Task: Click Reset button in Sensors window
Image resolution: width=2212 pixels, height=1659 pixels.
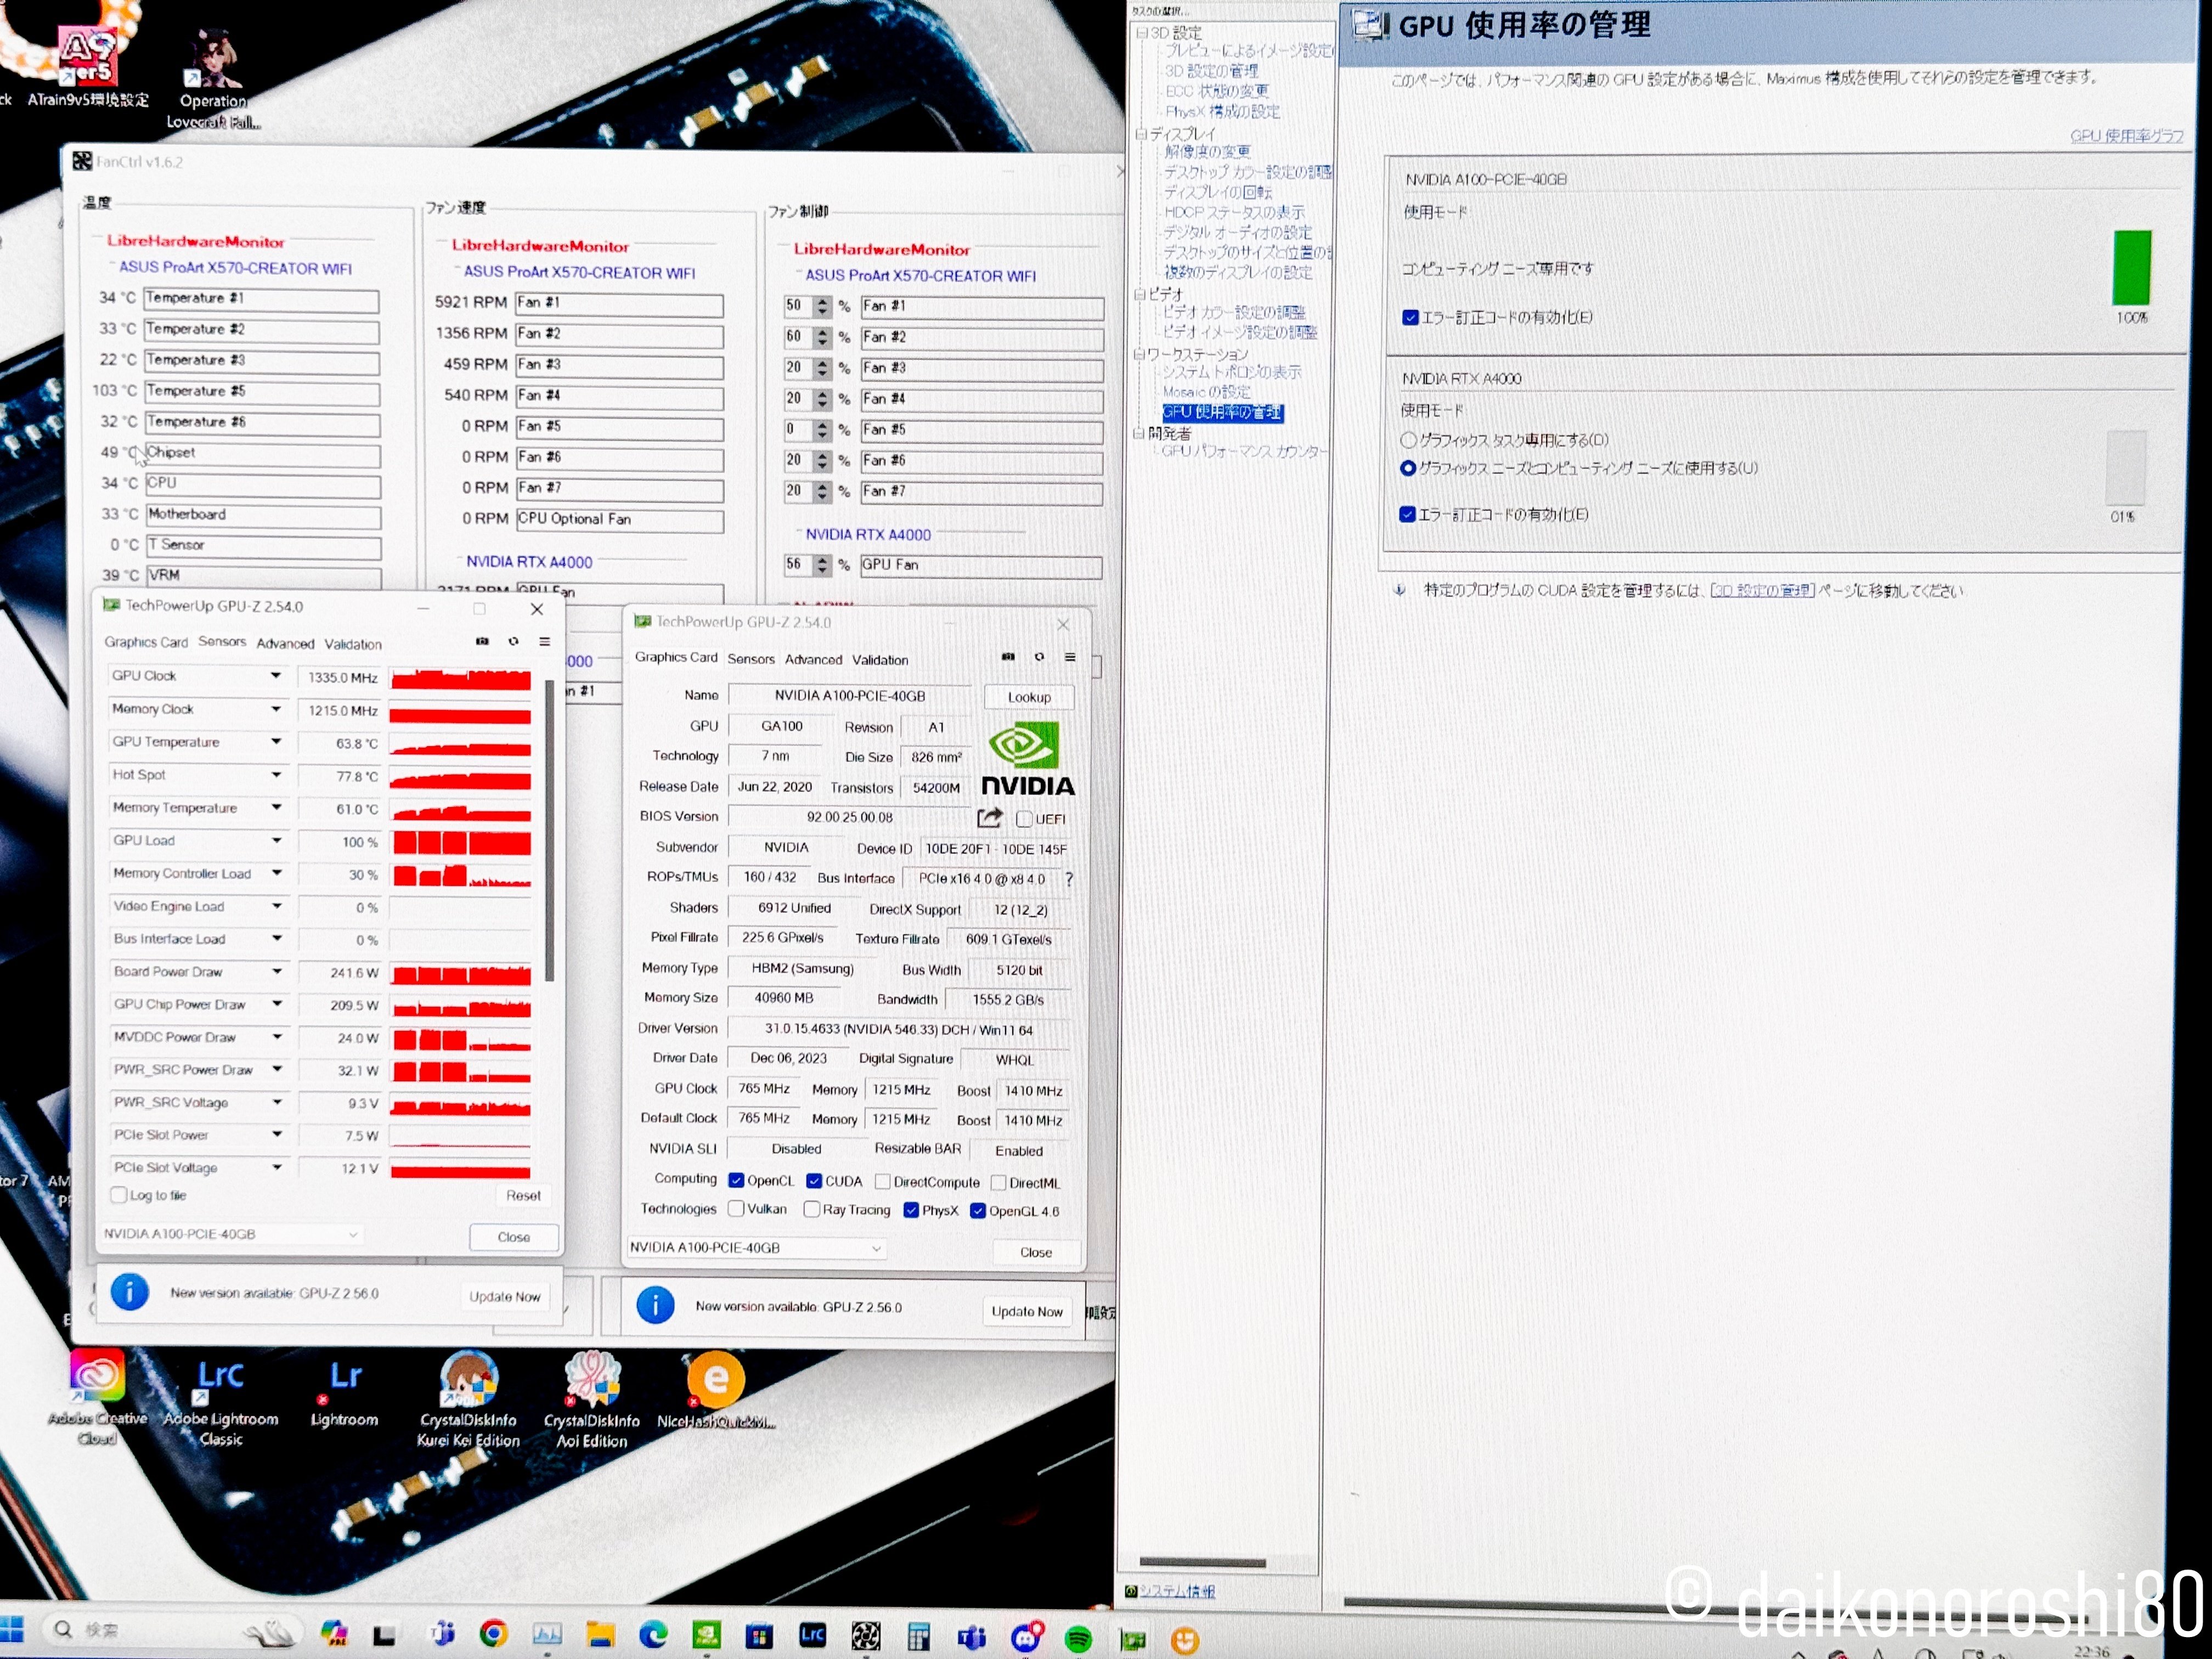Action: tap(523, 1195)
